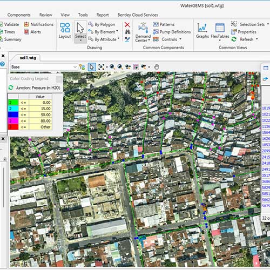Click the zoom magnifier icon with plus sign
The height and width of the screenshot is (270, 270).
coord(128,67)
